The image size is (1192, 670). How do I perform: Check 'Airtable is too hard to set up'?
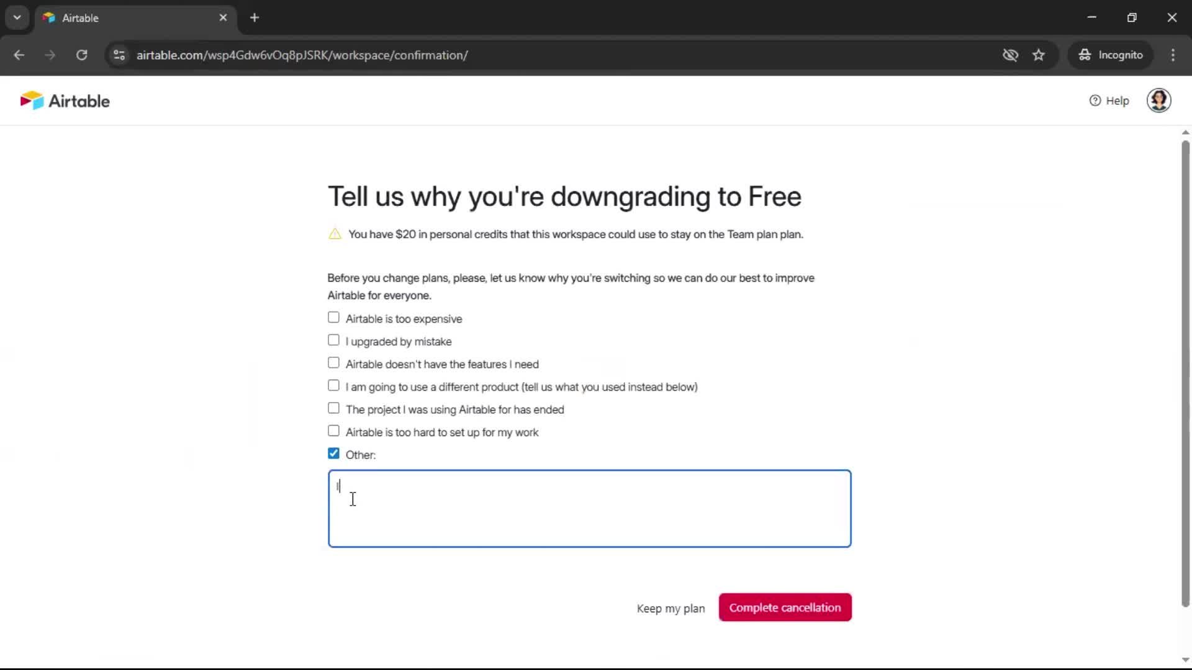[x=333, y=431]
